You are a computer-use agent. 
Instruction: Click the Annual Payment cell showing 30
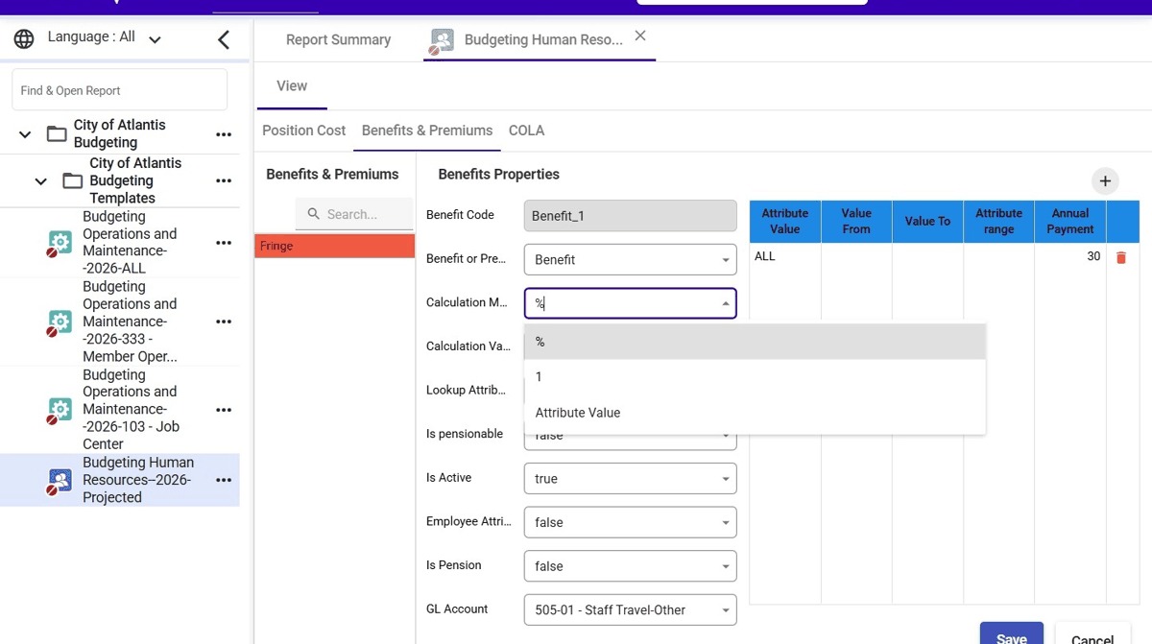click(1069, 257)
